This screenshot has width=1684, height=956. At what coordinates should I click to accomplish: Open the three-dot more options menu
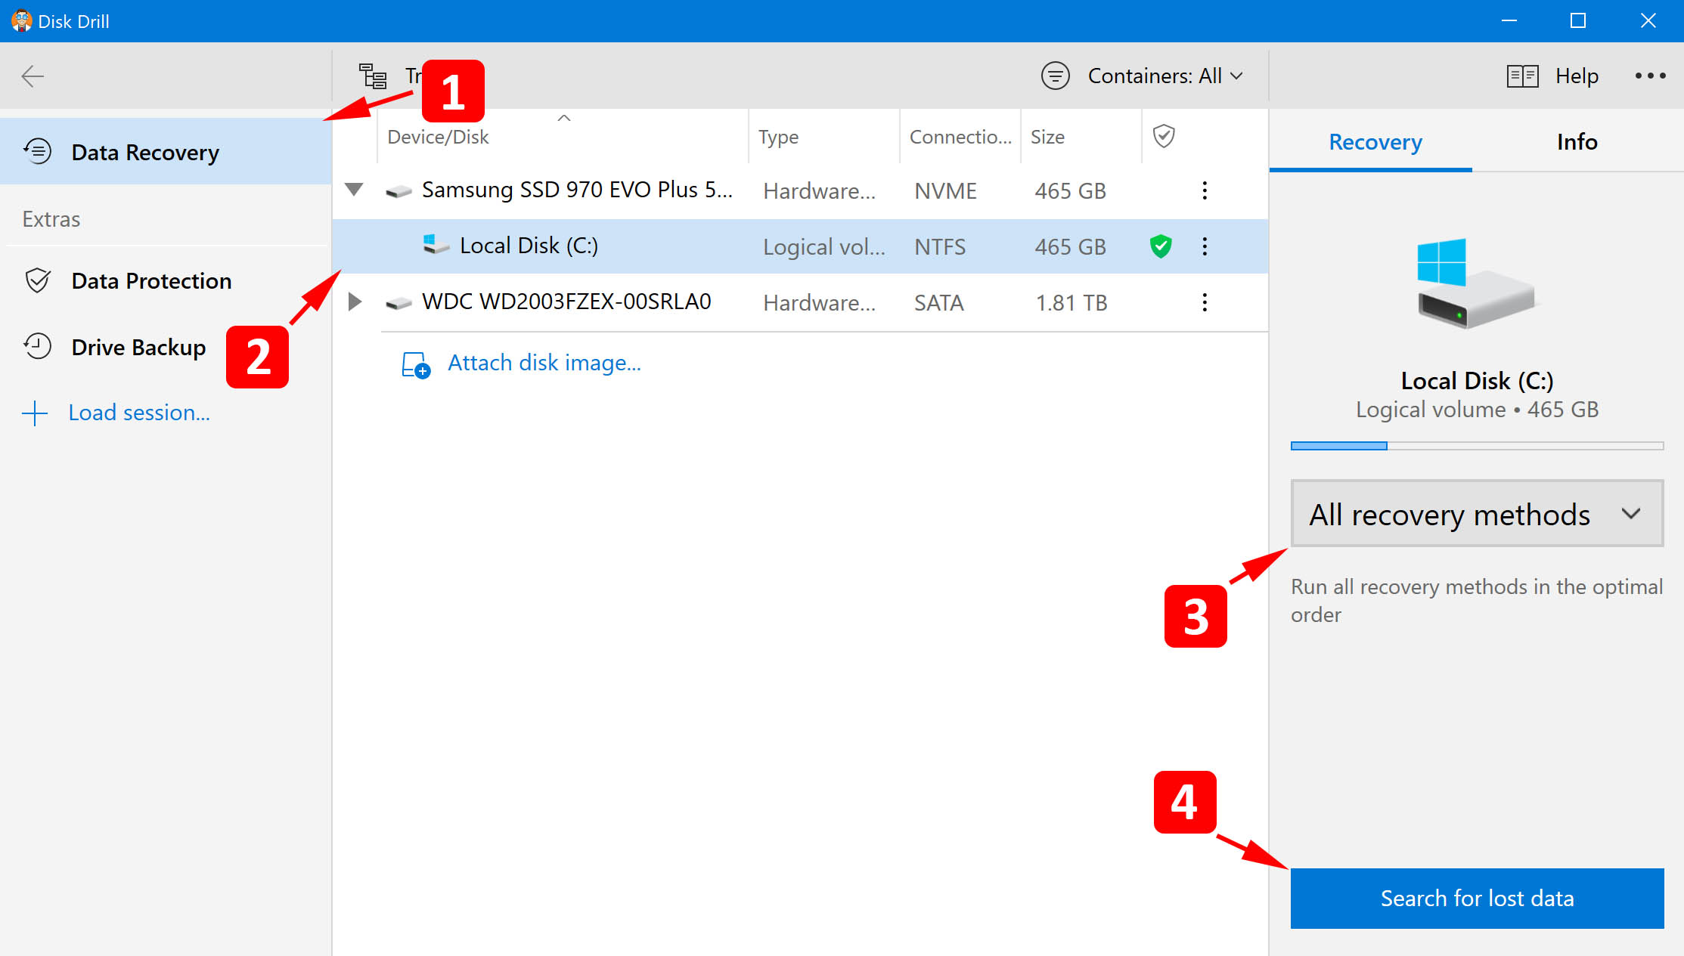click(1650, 76)
